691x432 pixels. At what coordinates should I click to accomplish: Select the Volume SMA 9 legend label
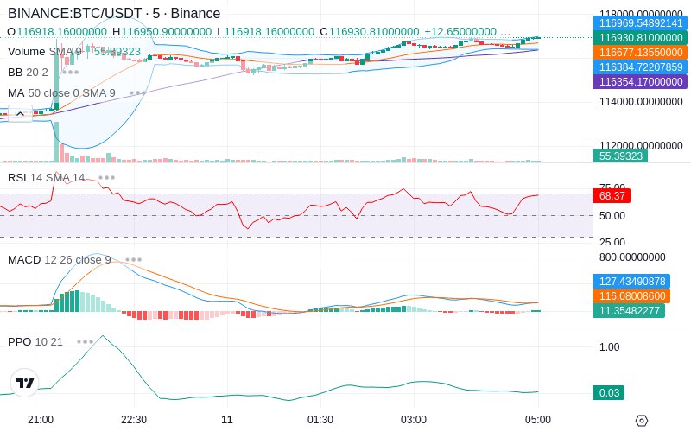(44, 52)
